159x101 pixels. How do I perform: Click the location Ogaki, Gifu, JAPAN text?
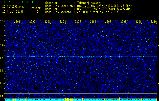(x=104, y=6)
